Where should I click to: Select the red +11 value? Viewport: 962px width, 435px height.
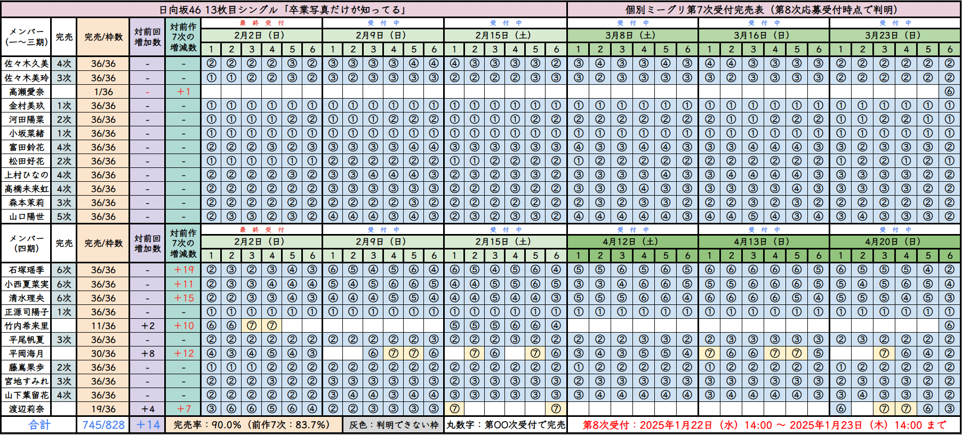pos(183,284)
